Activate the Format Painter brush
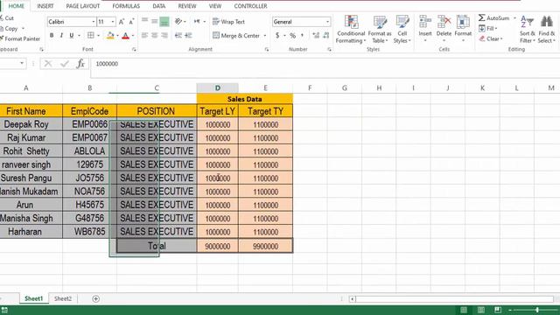Viewport: 560px width, 315px height. (21, 38)
